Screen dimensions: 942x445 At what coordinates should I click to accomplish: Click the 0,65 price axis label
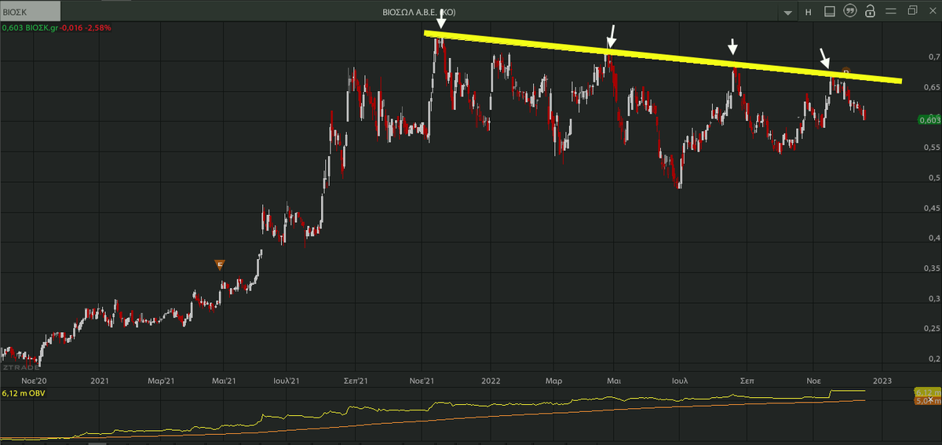931,87
